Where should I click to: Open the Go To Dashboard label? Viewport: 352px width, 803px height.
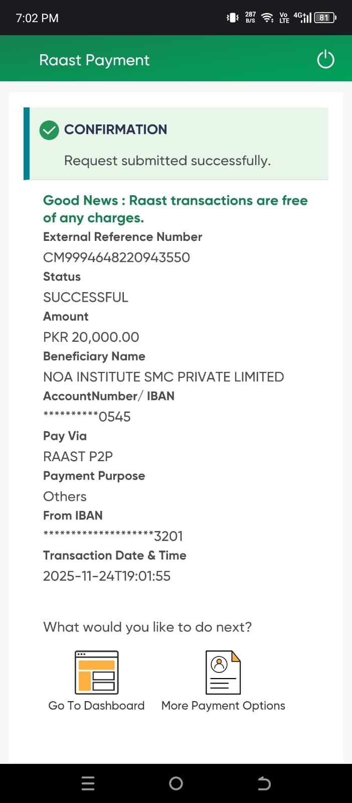point(96,706)
